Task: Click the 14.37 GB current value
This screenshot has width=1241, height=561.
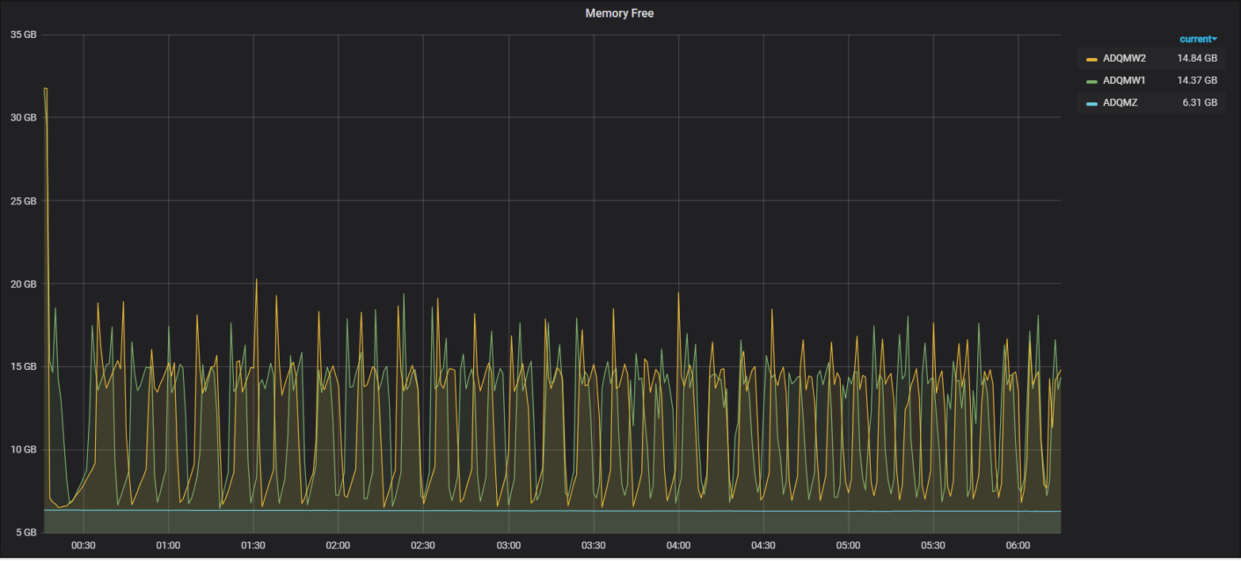Action: [x=1197, y=80]
